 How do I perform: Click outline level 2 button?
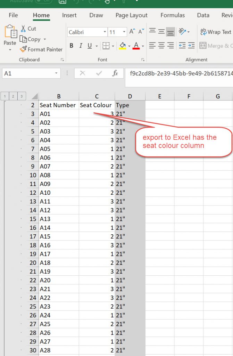click(x=13, y=96)
